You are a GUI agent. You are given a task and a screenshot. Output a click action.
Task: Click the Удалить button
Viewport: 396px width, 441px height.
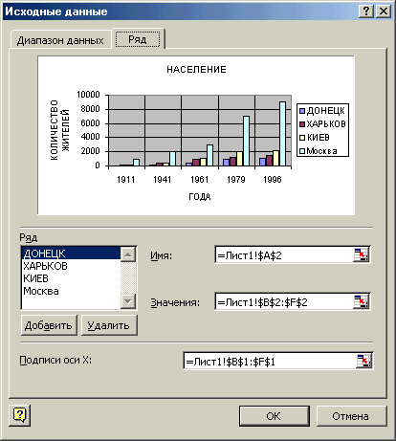coord(109,325)
